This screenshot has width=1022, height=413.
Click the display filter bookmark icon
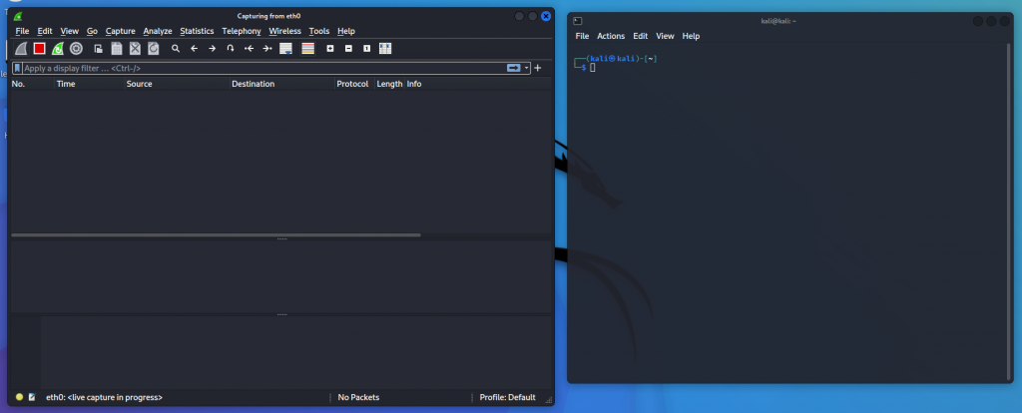(x=17, y=68)
